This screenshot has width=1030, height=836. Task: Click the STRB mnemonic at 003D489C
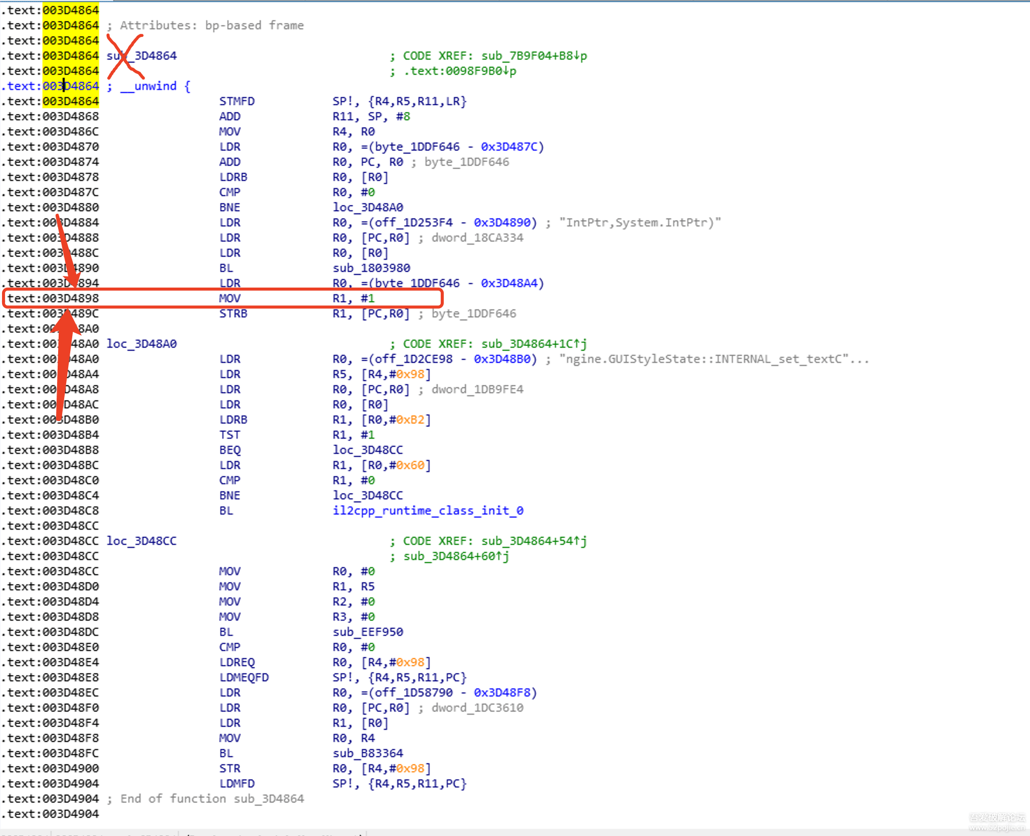(x=233, y=313)
